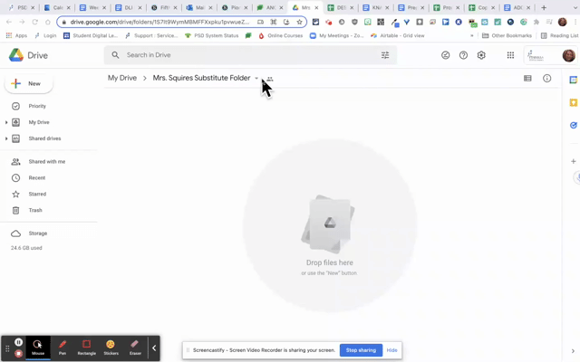
Task: Switch to the KN browser tab
Action: (x=377, y=7)
